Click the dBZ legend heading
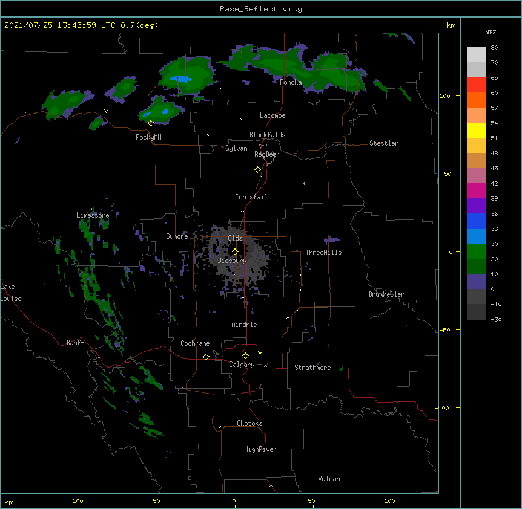 point(491,32)
